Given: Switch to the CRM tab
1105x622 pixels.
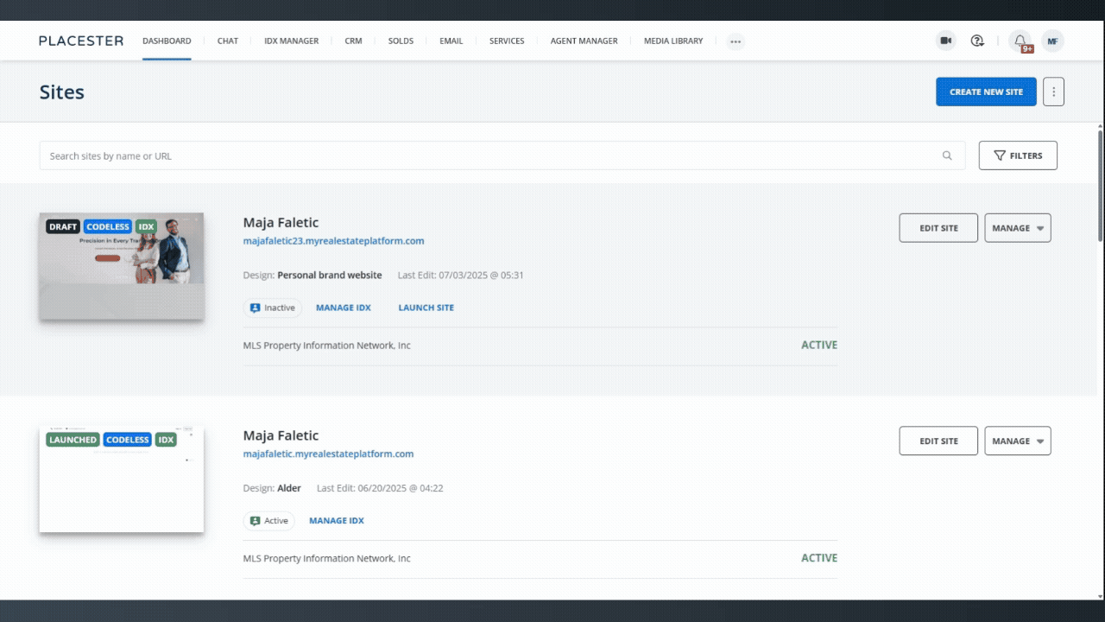Looking at the screenshot, I should [x=353, y=41].
